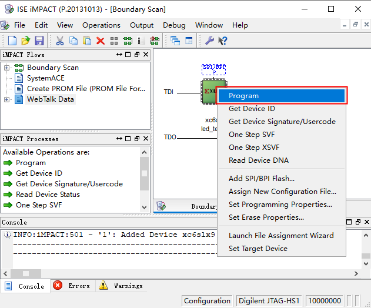This screenshot has height=308, width=371.
Task: Click the Paste clipboard toolbar icon
Action: pos(87,41)
